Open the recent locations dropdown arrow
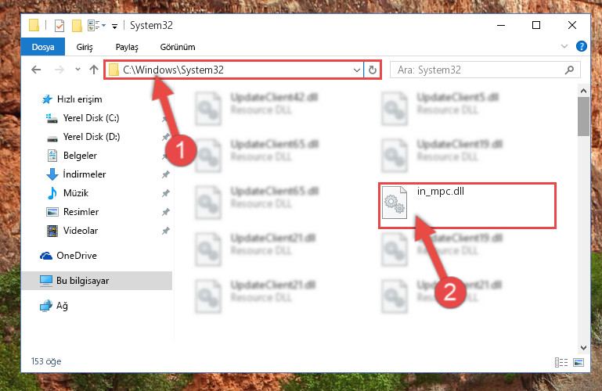Screen dimensions: 602x391 pos(78,70)
